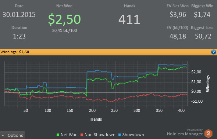Toggle the blue Showdown legend swatch
Screen dimensions: 217x139
120,135
